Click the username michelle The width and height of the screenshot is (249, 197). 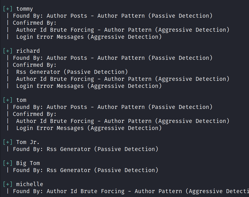[29, 184]
